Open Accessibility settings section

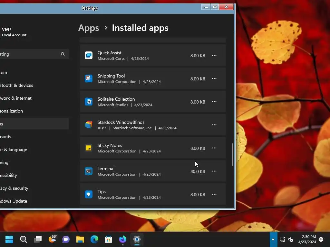coord(34,175)
